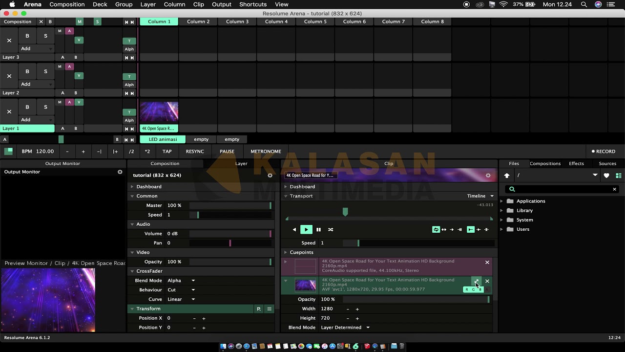625x352 pixels.
Task: Select the LED animasi deck
Action: pos(163,139)
